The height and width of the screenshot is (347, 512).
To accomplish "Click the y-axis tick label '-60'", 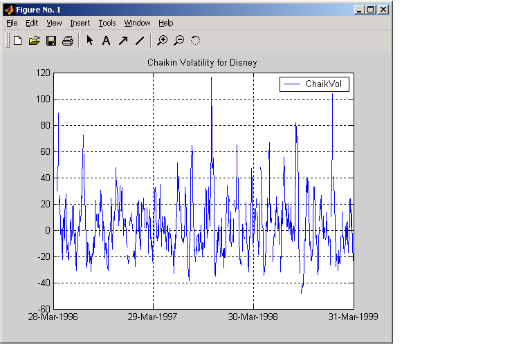I will [44, 309].
